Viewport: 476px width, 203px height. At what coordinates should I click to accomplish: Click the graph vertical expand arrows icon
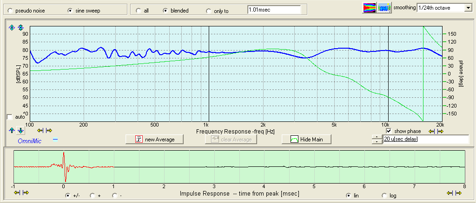[12, 27]
